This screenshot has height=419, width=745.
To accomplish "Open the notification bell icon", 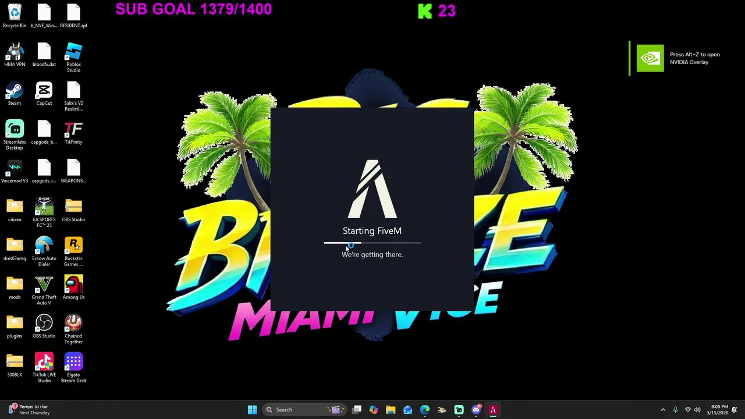I will pyautogui.click(x=735, y=410).
